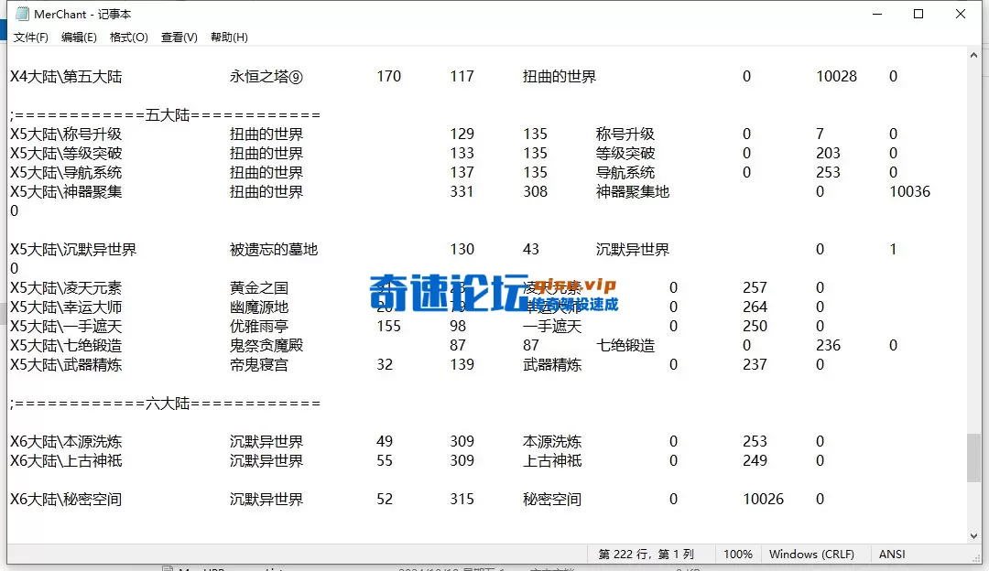Open the 文件(F) menu
Viewport: 989px width, 571px height.
[31, 37]
